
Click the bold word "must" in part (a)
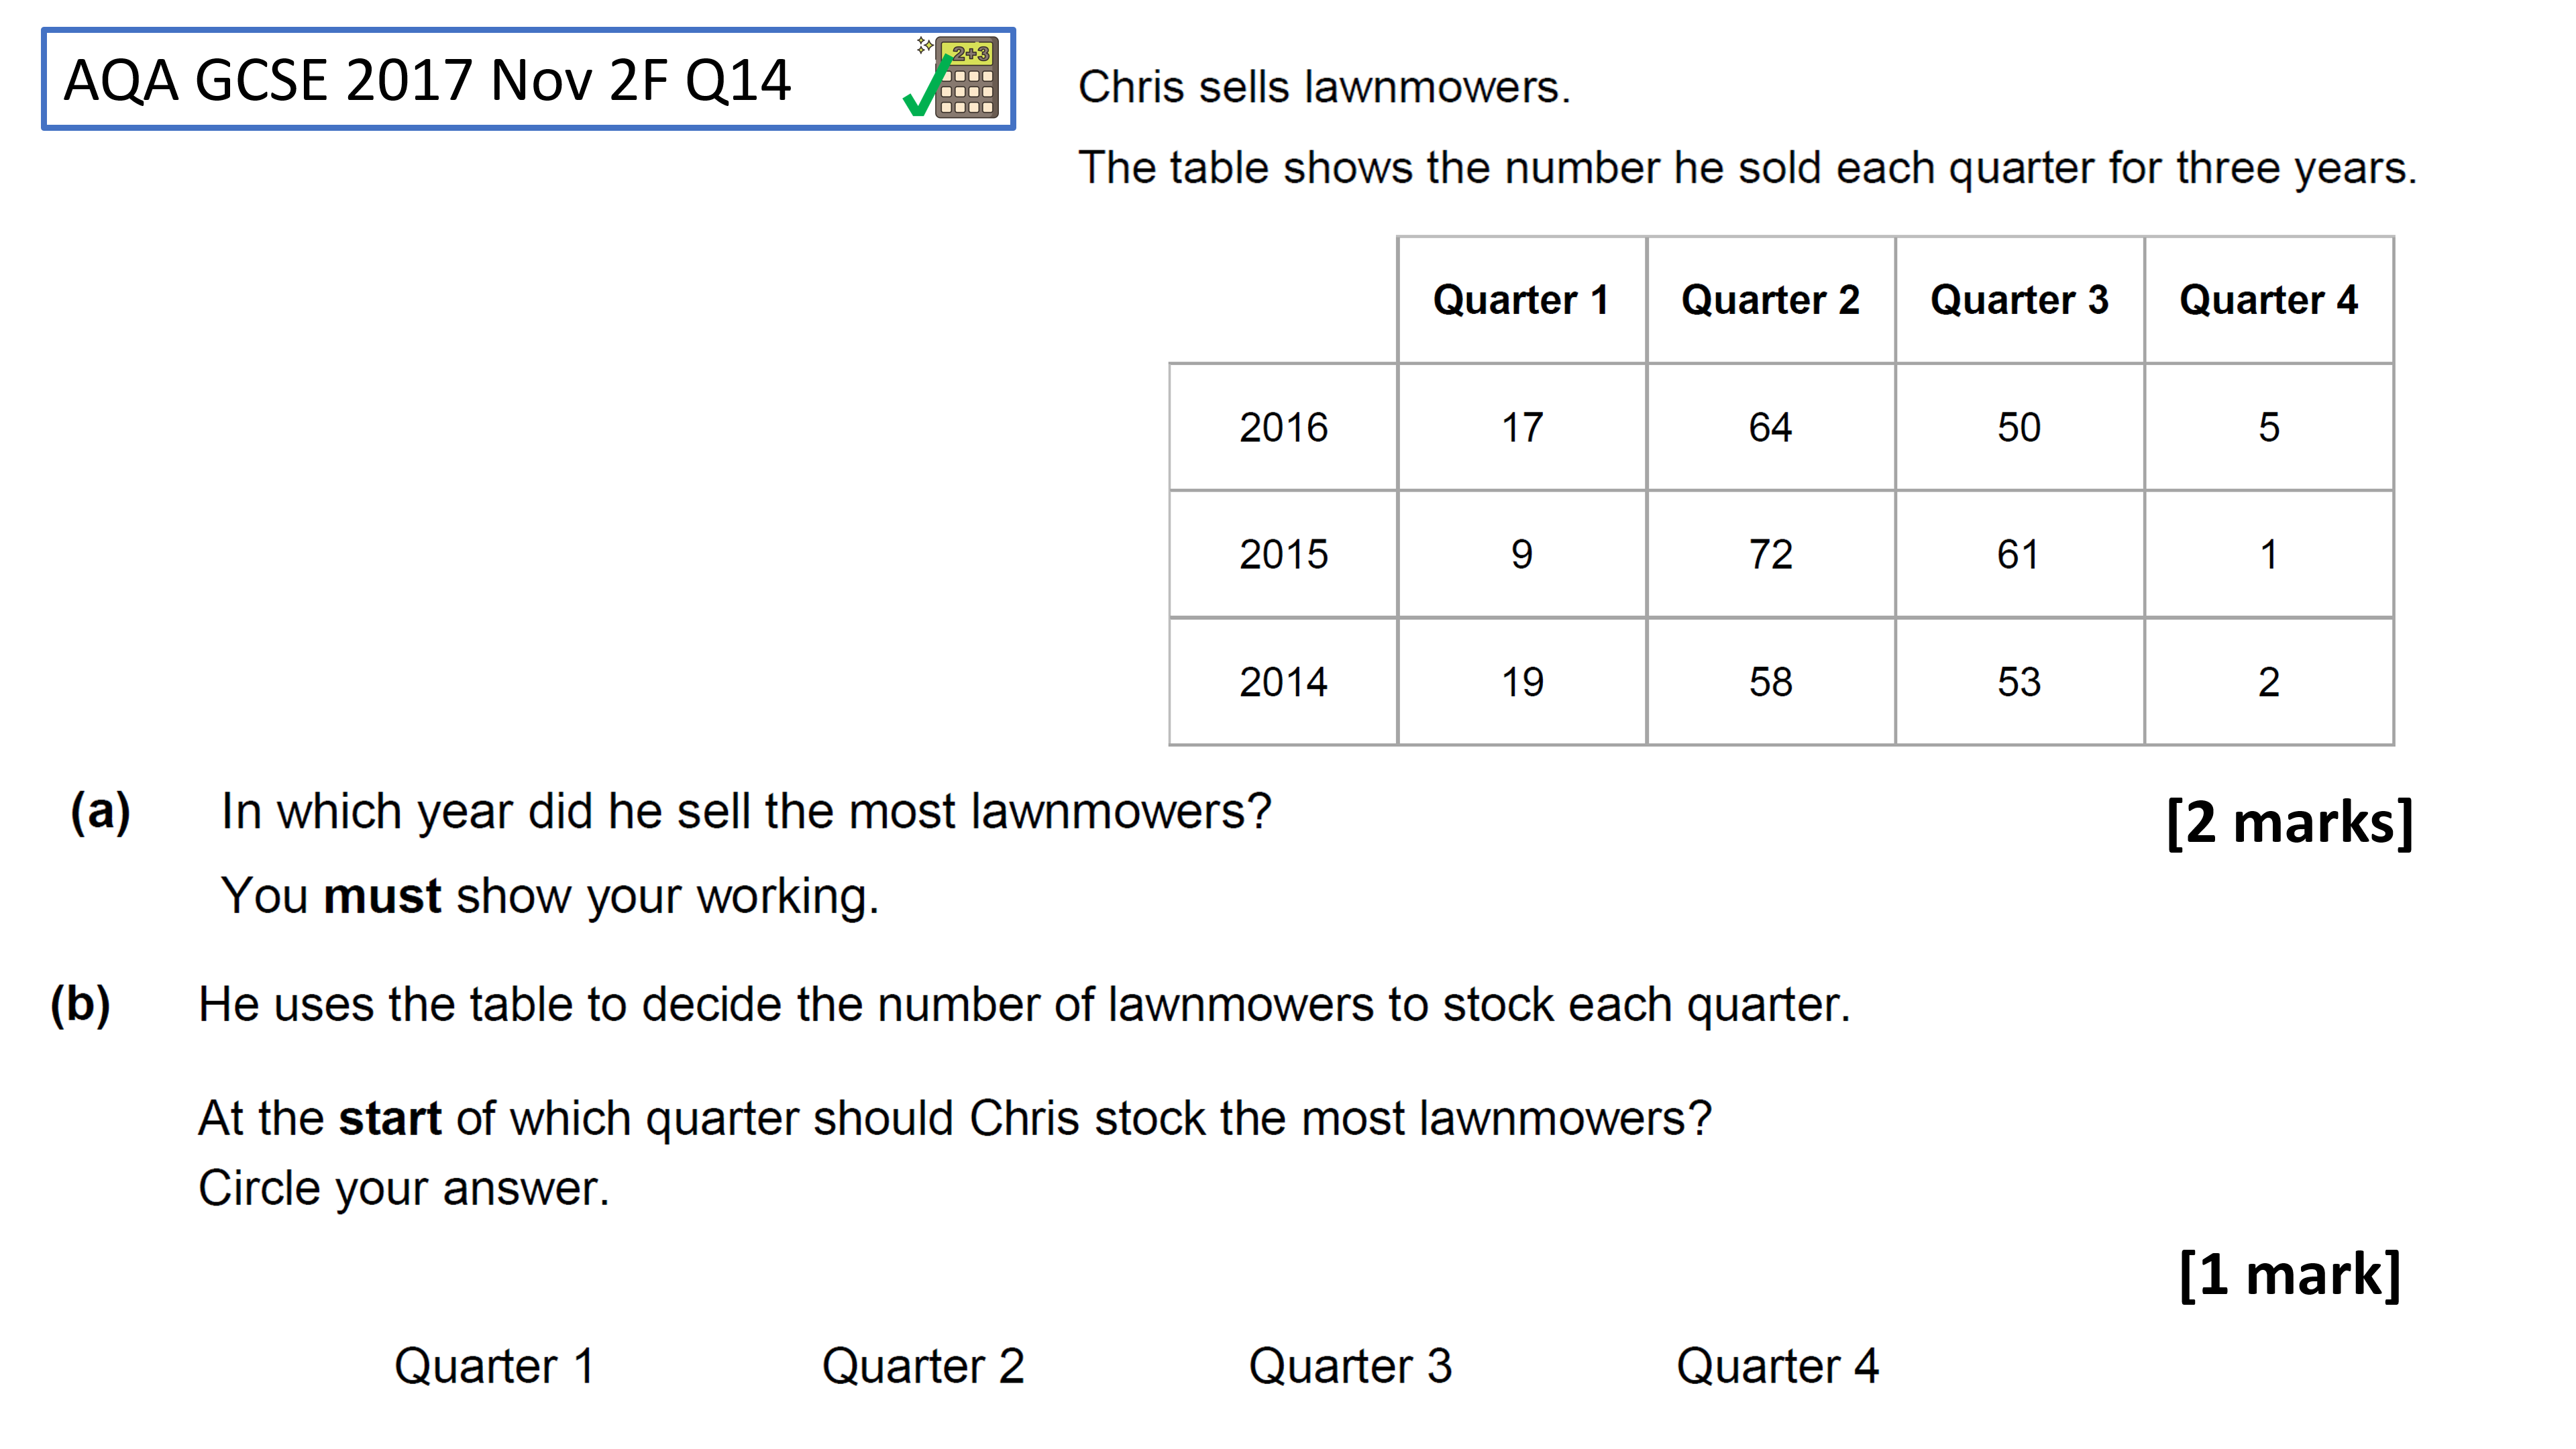coord(382,896)
